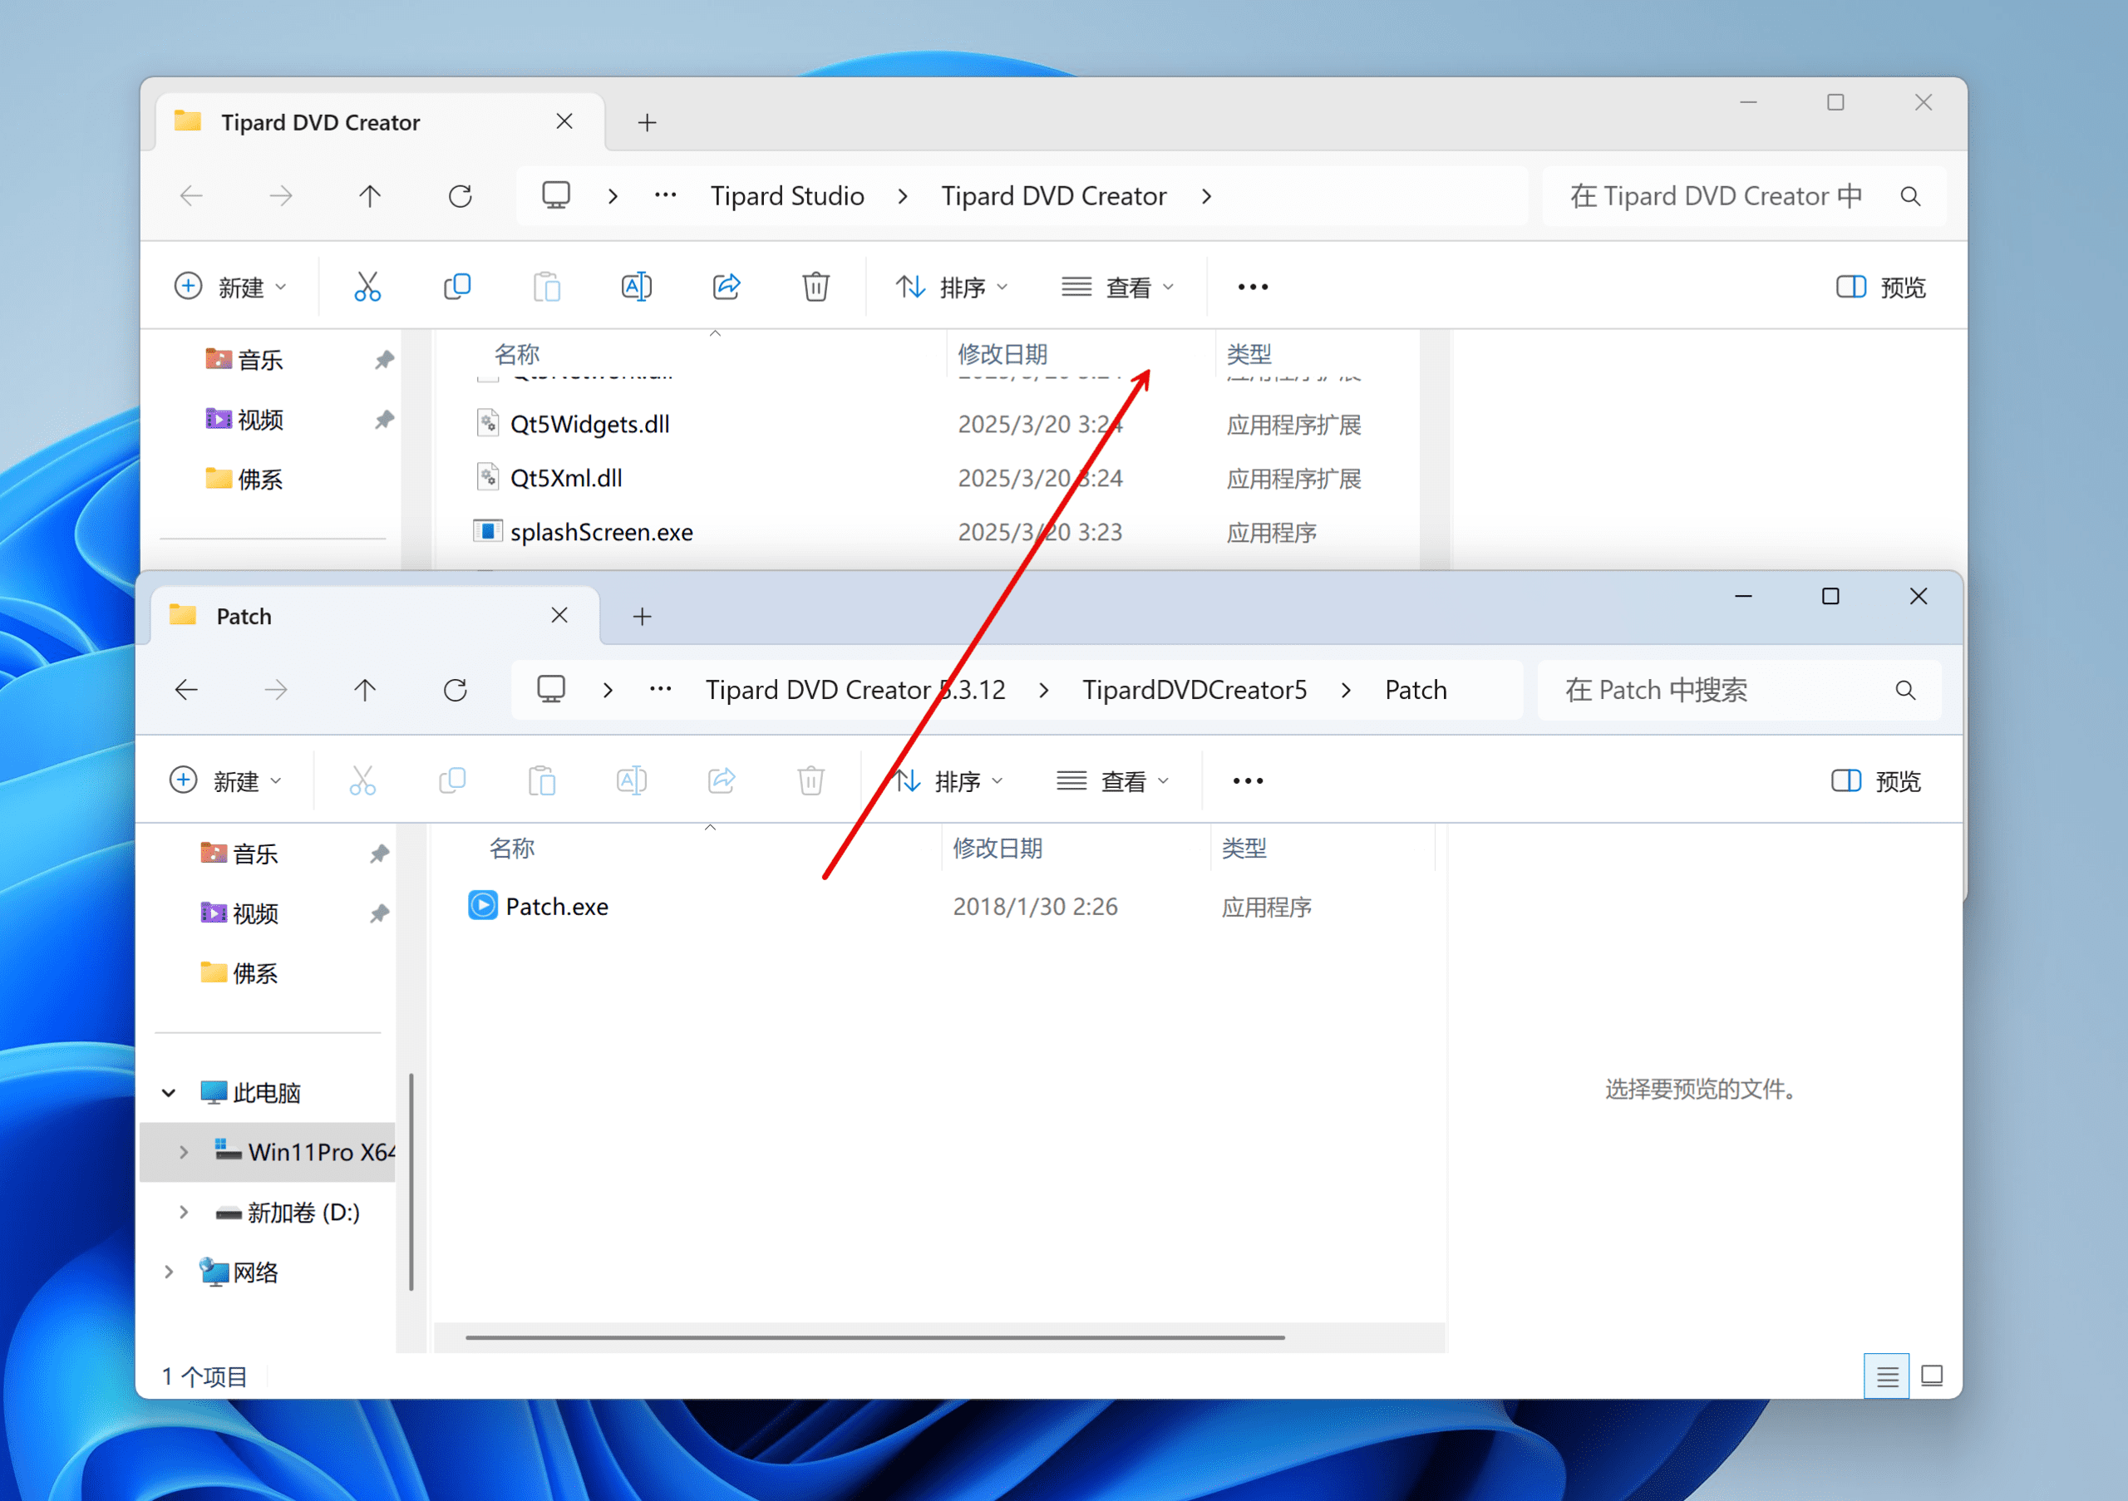Toggle the preview pane in Patch window
The height and width of the screenshot is (1501, 2128).
pyautogui.click(x=1876, y=781)
